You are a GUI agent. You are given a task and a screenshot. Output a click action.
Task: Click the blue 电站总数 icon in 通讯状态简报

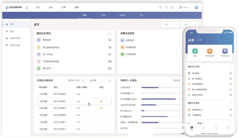pyautogui.click(x=39, y=40)
